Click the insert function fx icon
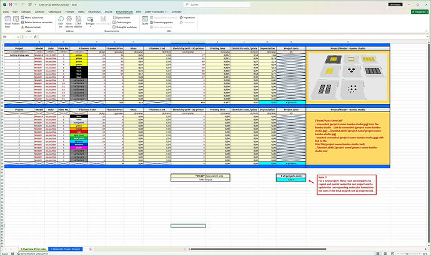The height and width of the screenshot is (256, 431). [x=35, y=37]
